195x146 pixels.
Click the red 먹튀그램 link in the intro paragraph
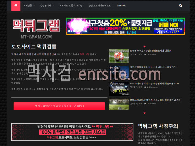click(x=84, y=54)
